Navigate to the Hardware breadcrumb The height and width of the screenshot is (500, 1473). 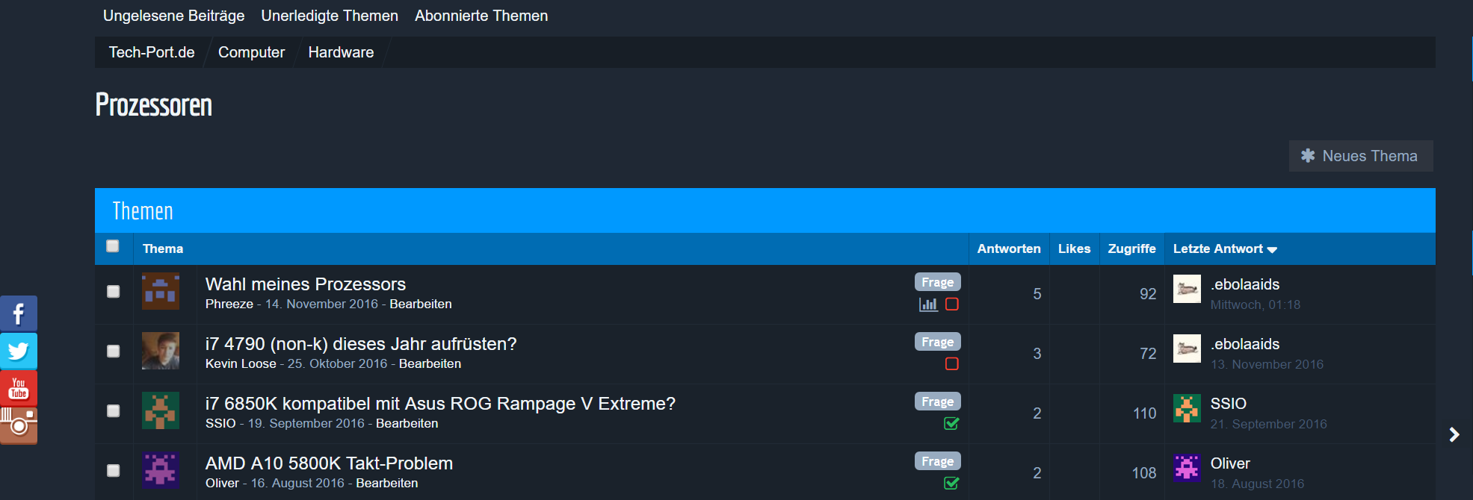click(x=341, y=52)
